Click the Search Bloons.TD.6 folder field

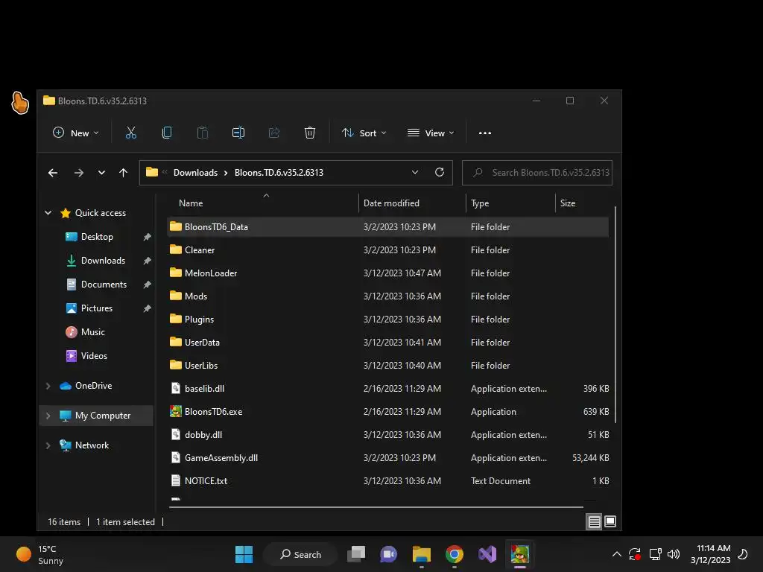537,173
